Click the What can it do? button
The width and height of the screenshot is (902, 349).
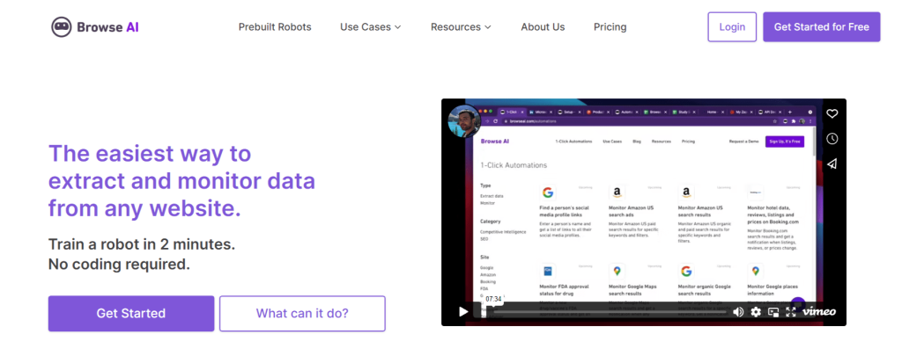point(302,314)
